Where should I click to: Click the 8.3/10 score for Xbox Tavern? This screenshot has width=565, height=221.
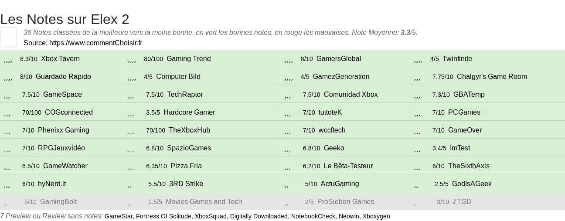(x=29, y=59)
